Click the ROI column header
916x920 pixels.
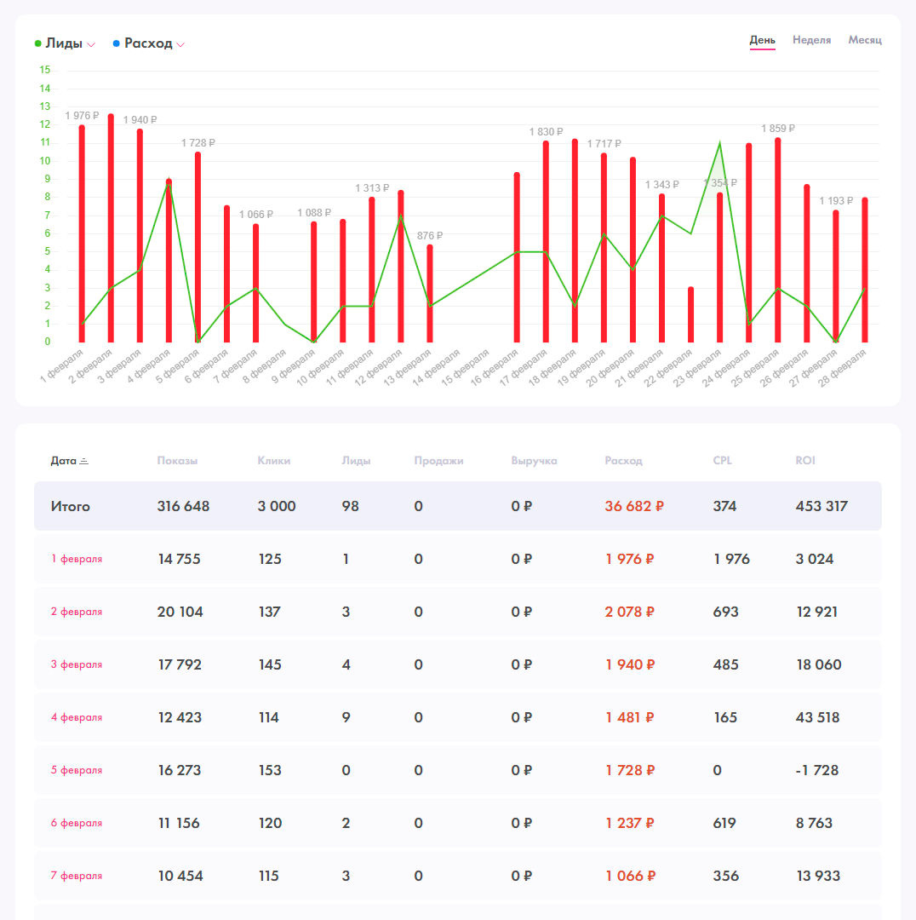click(x=805, y=461)
